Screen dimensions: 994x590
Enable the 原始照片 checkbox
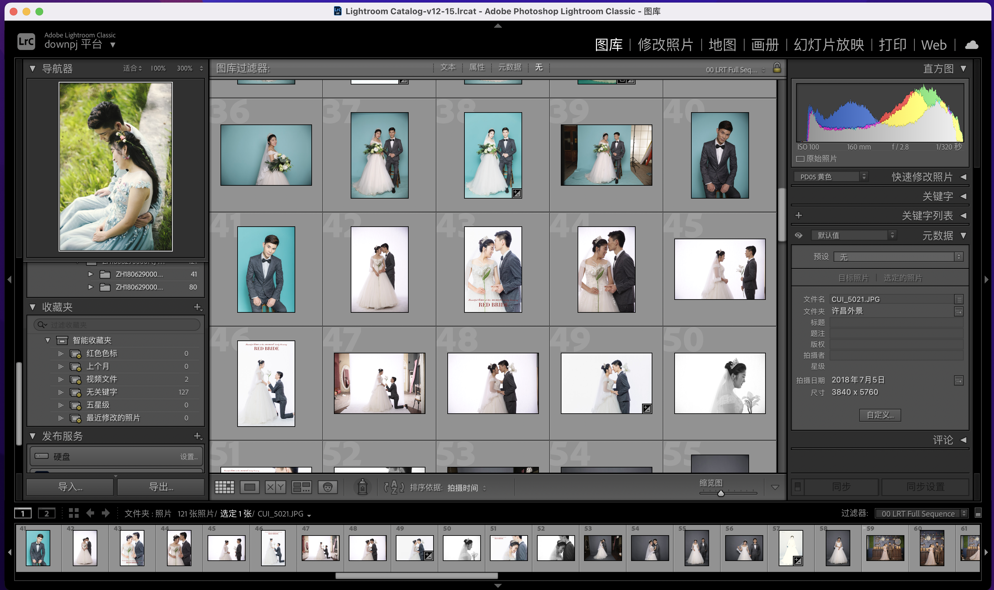pyautogui.click(x=800, y=159)
